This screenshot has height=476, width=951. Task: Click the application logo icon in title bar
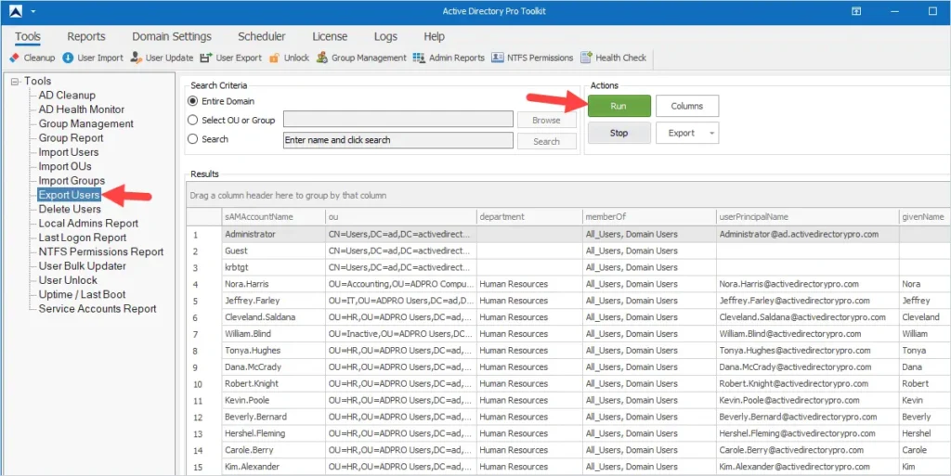(15, 11)
